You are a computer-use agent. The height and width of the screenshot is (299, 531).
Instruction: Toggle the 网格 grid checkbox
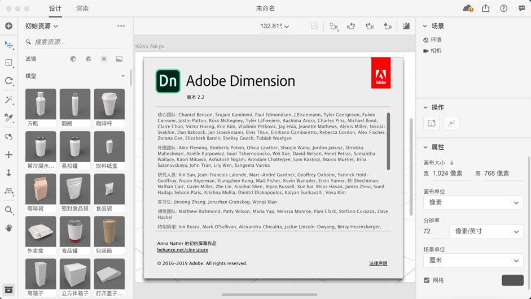427,280
